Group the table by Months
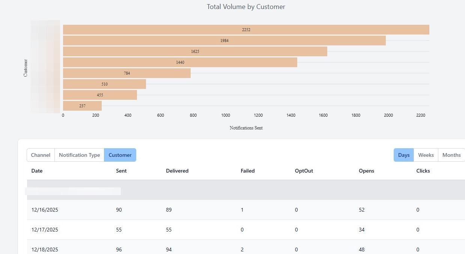The width and height of the screenshot is (465, 254). click(x=451, y=155)
